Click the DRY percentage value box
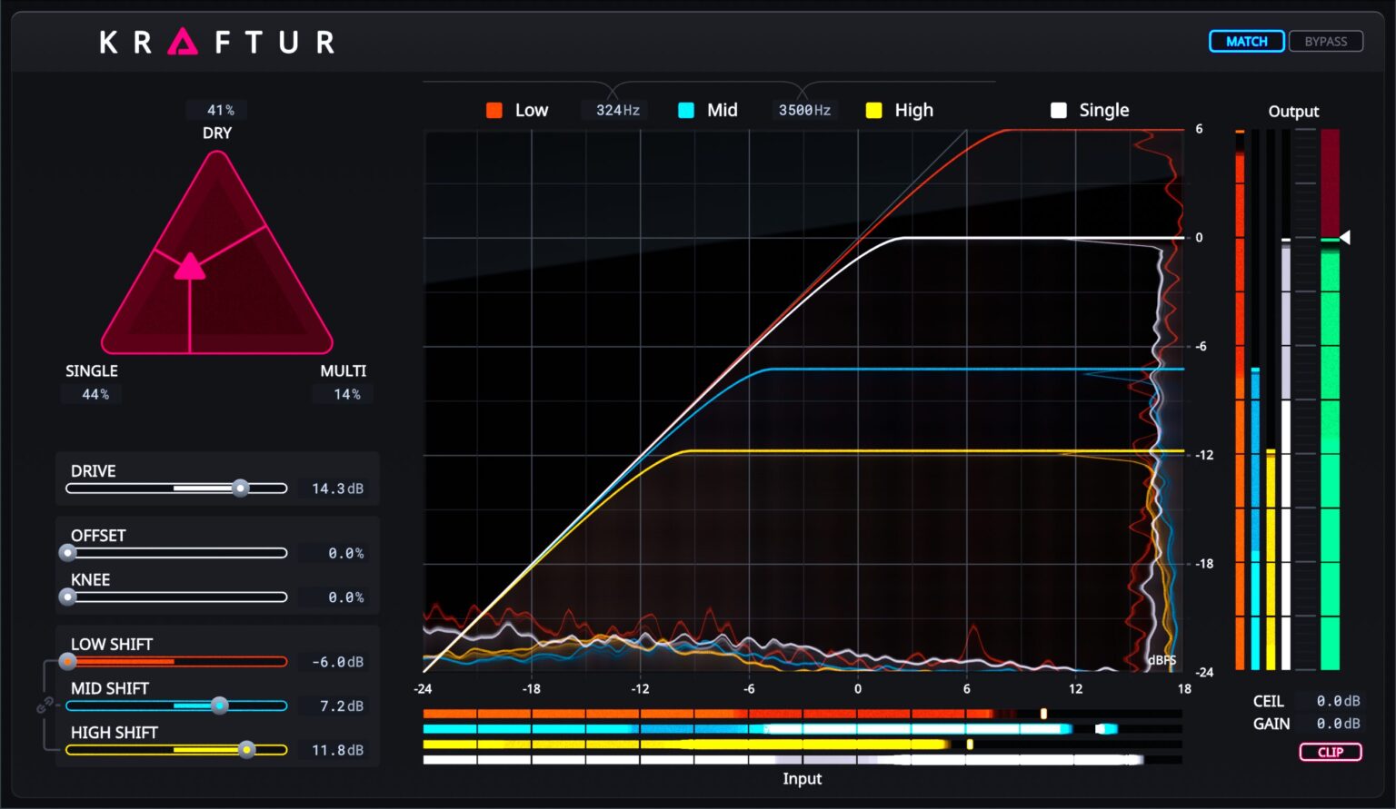The image size is (1396, 809). 220,110
